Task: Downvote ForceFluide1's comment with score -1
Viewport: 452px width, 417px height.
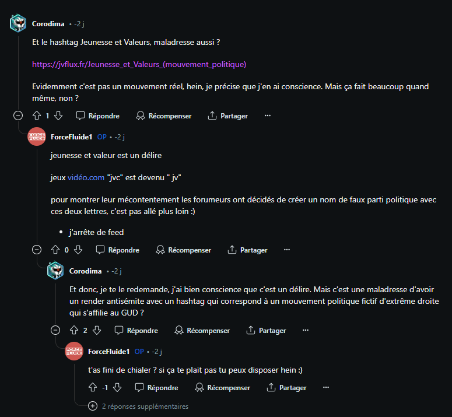Action: coord(117,387)
